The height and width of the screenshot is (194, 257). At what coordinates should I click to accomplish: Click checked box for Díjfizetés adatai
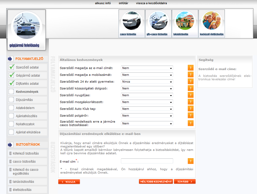pyautogui.click(x=11, y=83)
